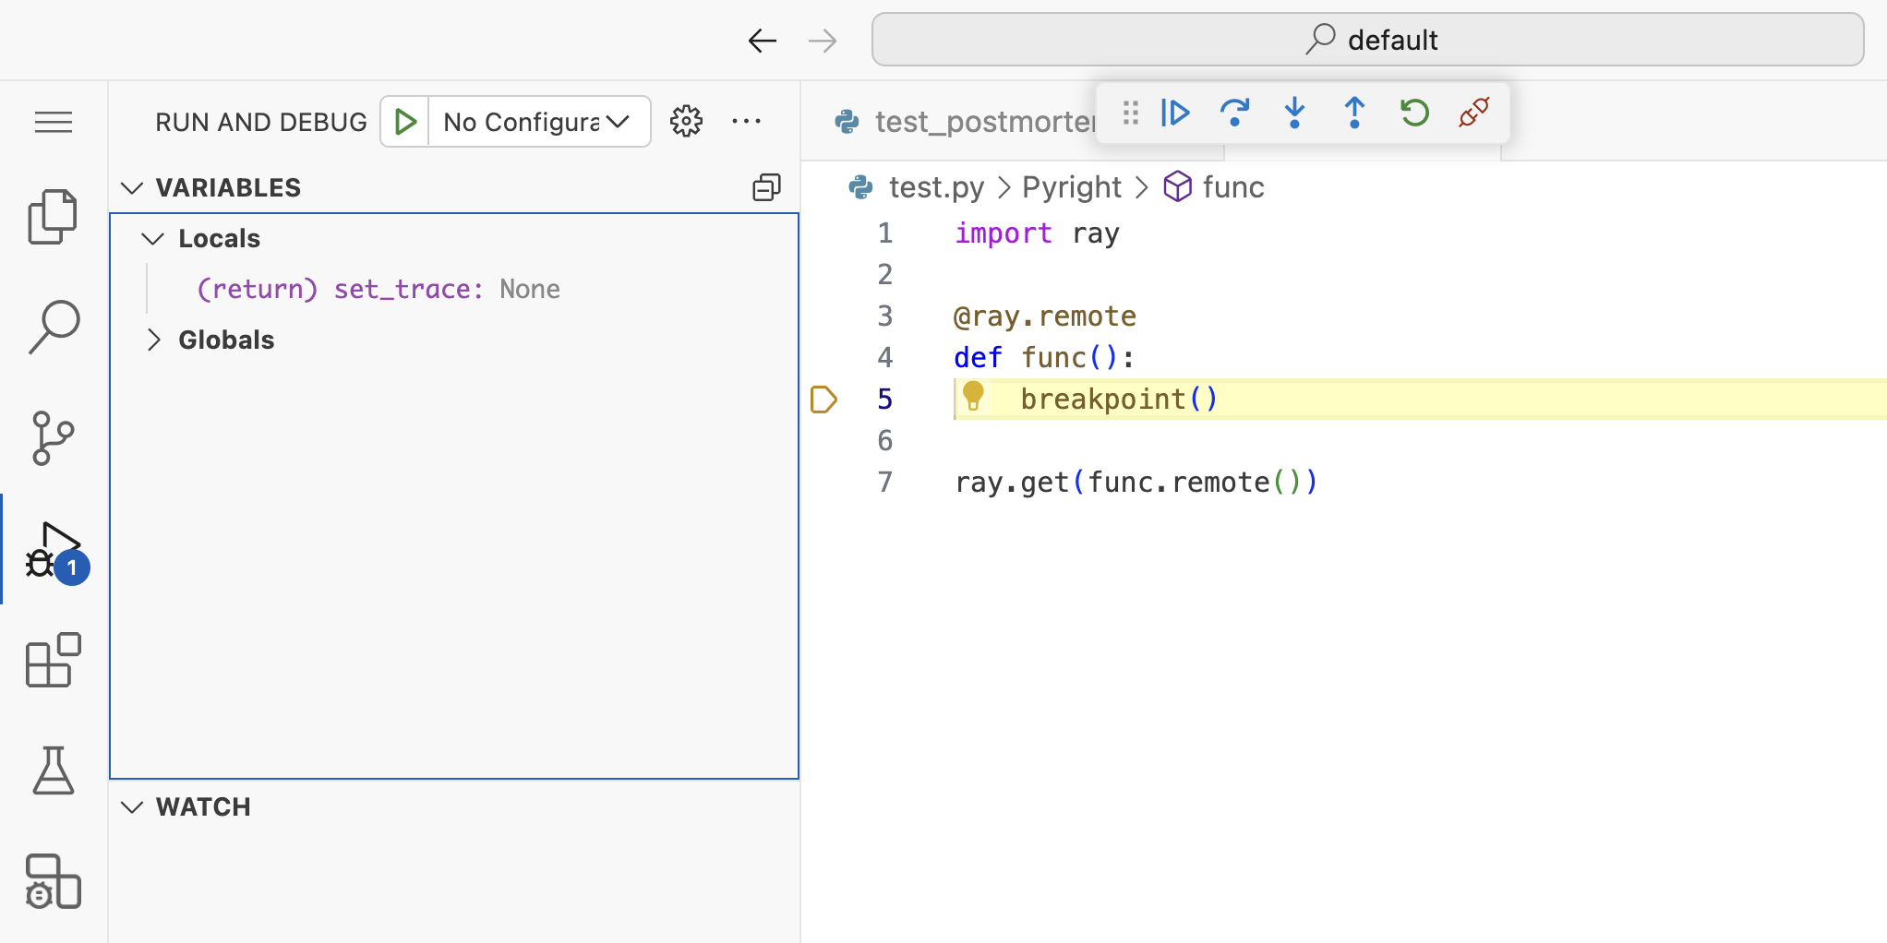Click 'breakpoint()' on line 5

(1119, 400)
